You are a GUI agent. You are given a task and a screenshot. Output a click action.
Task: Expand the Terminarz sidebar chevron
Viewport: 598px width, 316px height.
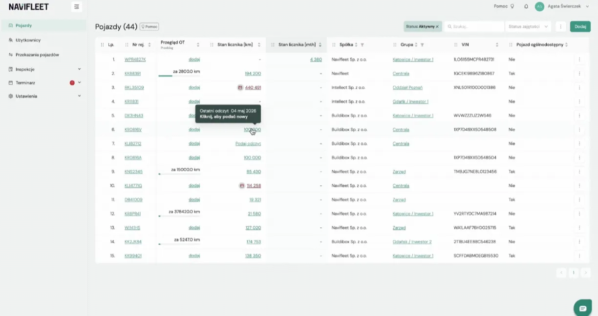[79, 83]
